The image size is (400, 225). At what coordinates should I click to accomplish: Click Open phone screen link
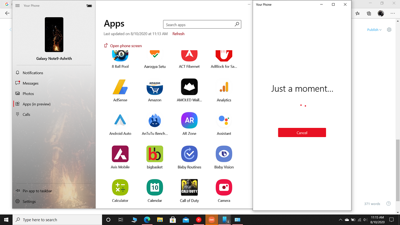(123, 46)
